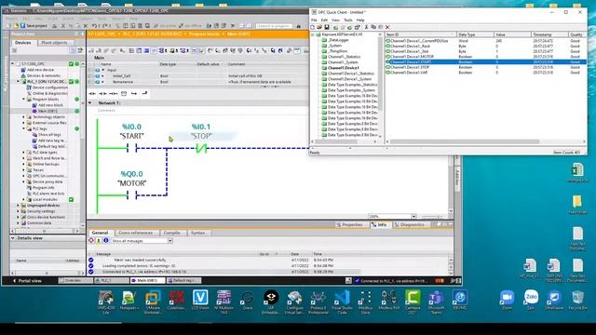
Task: Insert a normally closed contact instruction
Action: pyautogui.click(x=102, y=93)
